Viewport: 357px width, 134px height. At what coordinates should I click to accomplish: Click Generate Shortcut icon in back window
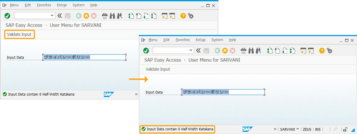(x=172, y=16)
